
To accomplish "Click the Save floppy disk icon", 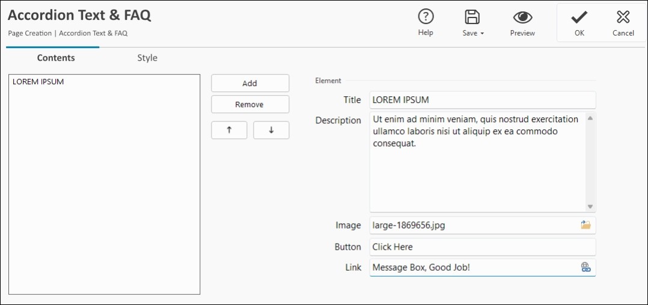I will pos(472,17).
